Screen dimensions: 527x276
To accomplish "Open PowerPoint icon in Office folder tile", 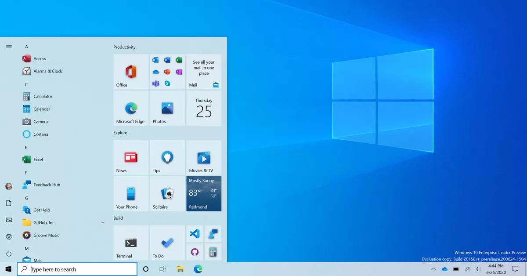I will (167, 72).
